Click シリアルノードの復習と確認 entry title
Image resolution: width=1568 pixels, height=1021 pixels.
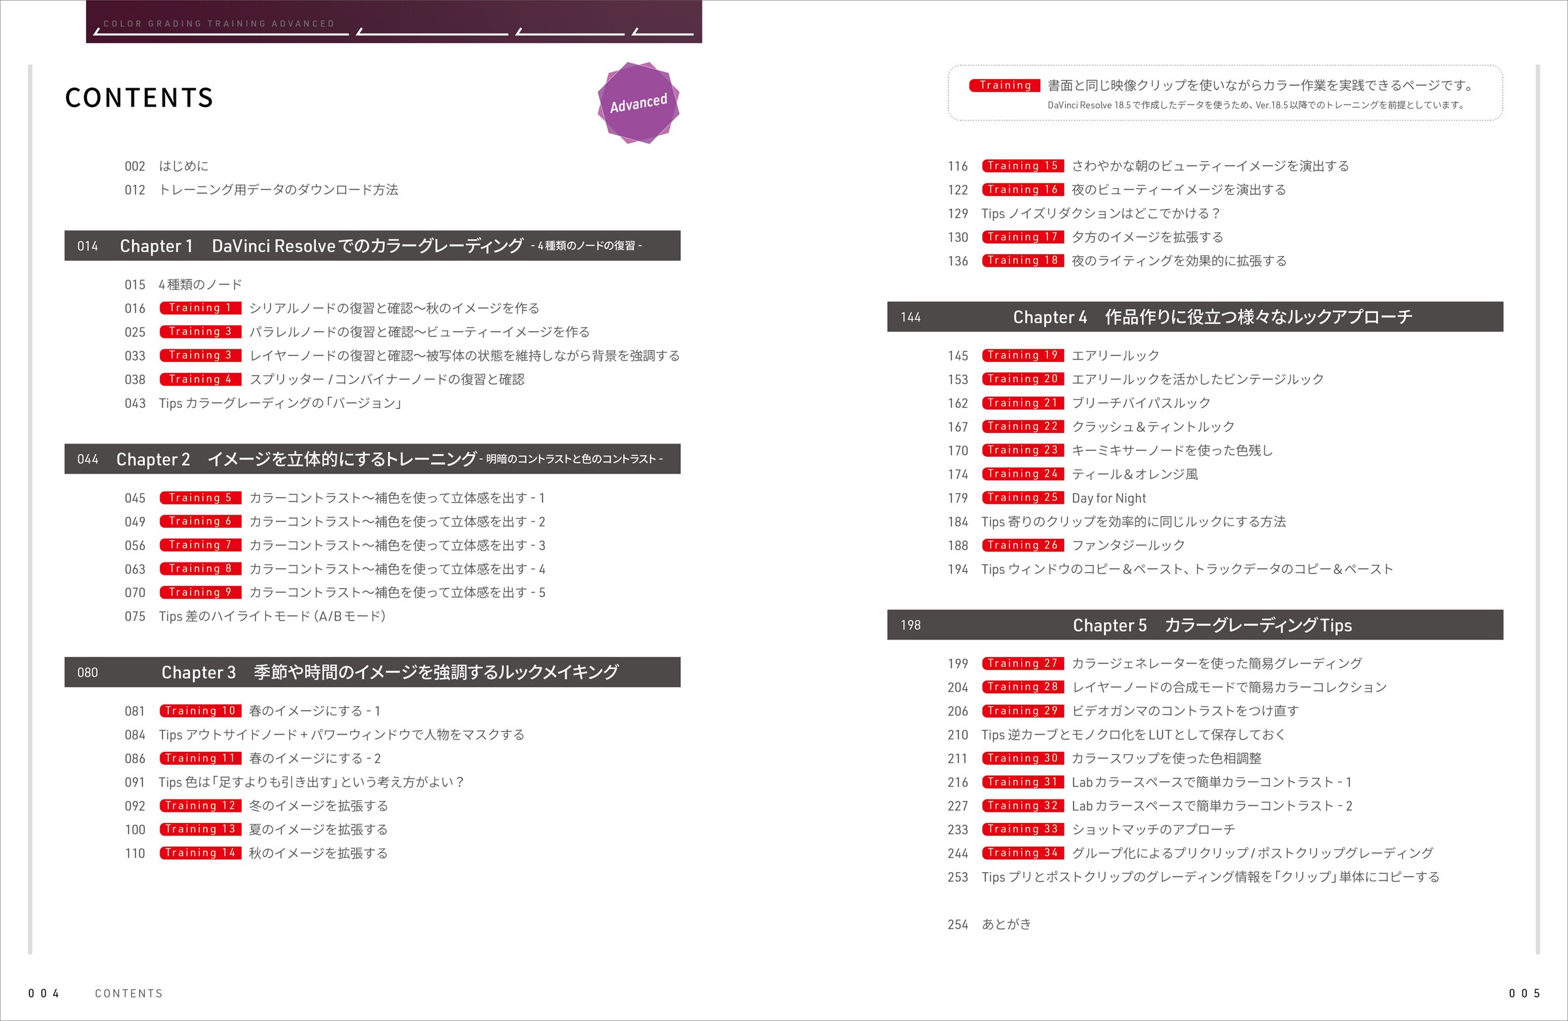pos(395,308)
